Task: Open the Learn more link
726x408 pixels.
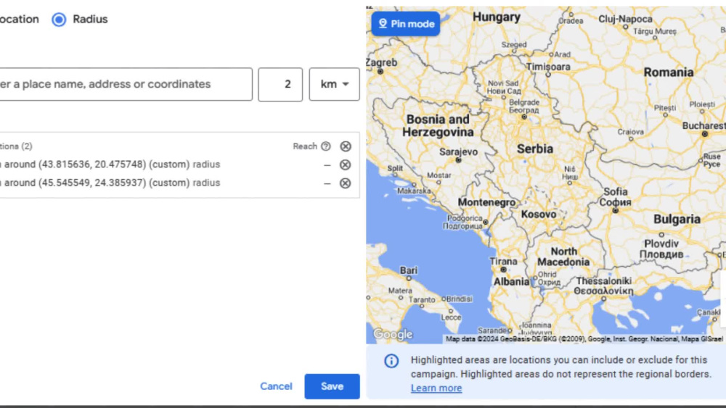Action: 436,388
